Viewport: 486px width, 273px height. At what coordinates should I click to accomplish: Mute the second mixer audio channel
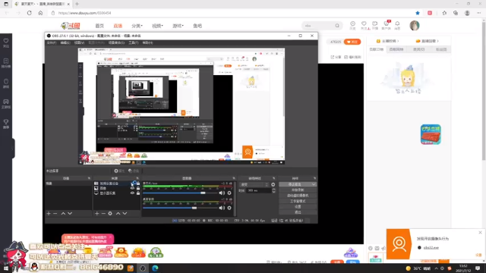pos(222,208)
